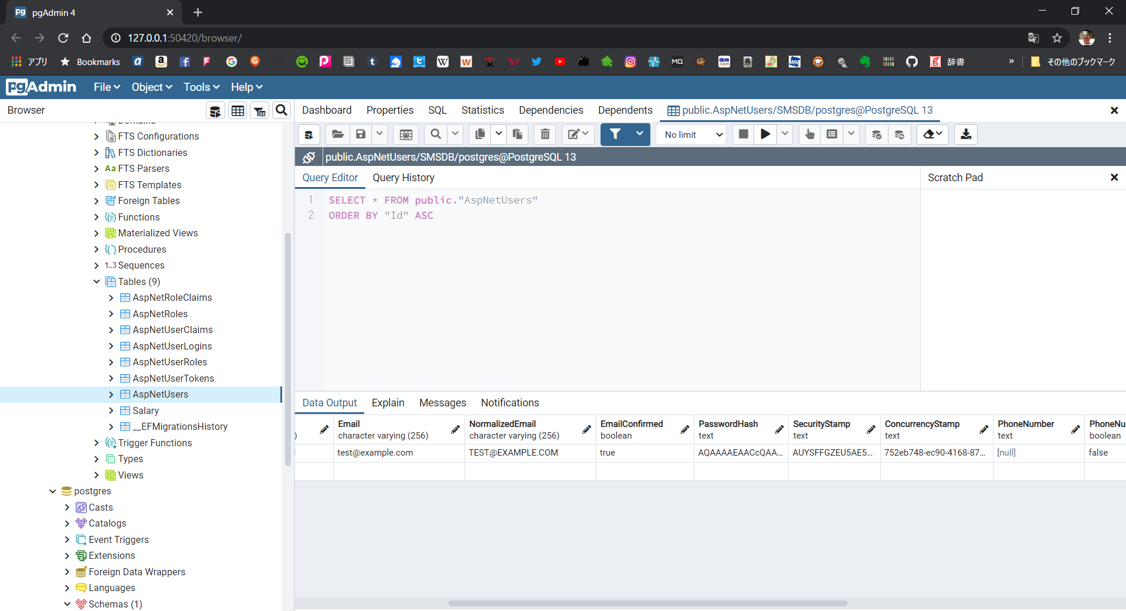Execute query with the play icon
The width and height of the screenshot is (1126, 611).
(765, 134)
